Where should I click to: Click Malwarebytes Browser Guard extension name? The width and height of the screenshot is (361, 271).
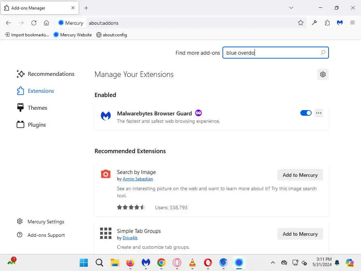154,113
